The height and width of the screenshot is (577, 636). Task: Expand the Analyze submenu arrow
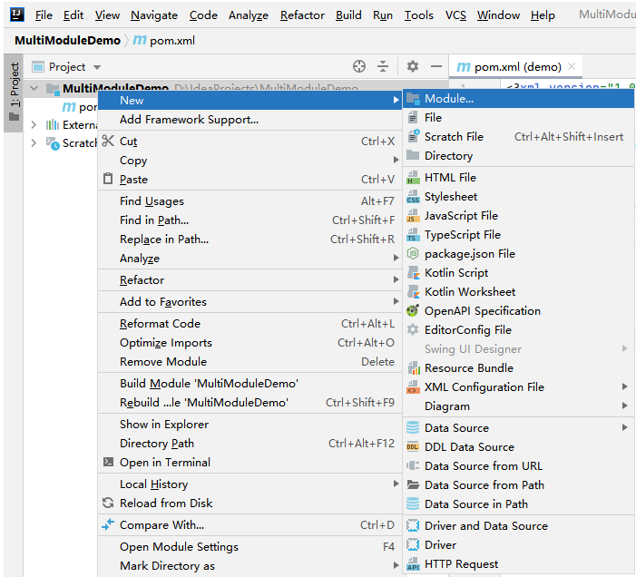tap(396, 258)
